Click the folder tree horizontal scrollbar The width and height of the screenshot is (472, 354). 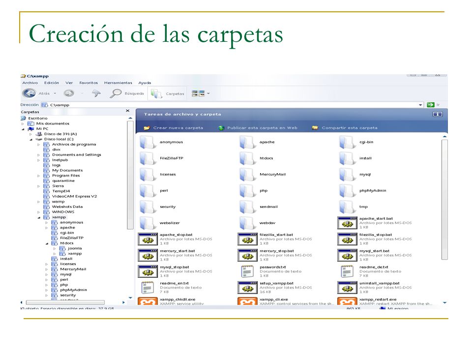pyautogui.click(x=65, y=302)
